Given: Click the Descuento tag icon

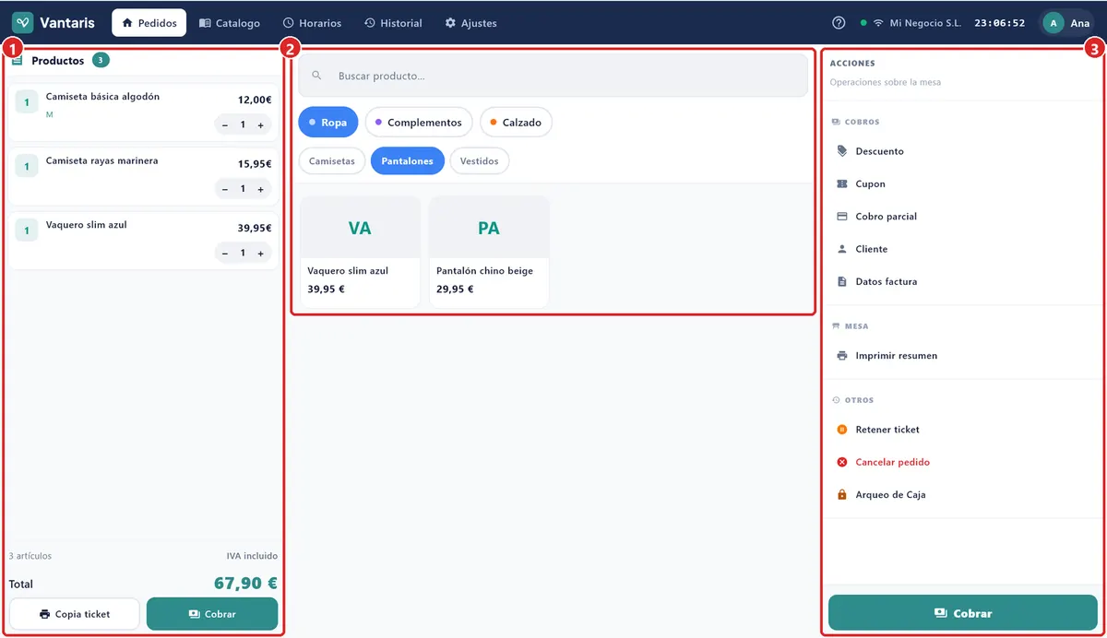Looking at the screenshot, I should point(841,151).
